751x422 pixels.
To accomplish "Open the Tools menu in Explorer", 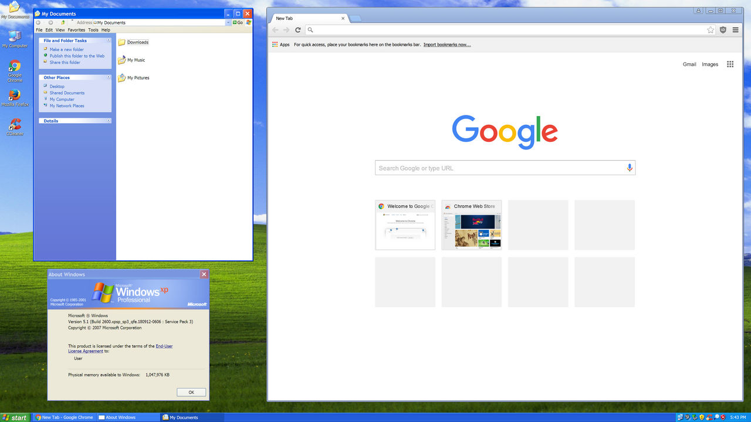I will [93, 30].
